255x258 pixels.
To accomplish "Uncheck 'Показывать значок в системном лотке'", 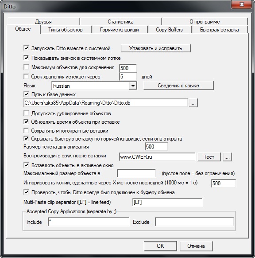I will pyautogui.click(x=26, y=58).
